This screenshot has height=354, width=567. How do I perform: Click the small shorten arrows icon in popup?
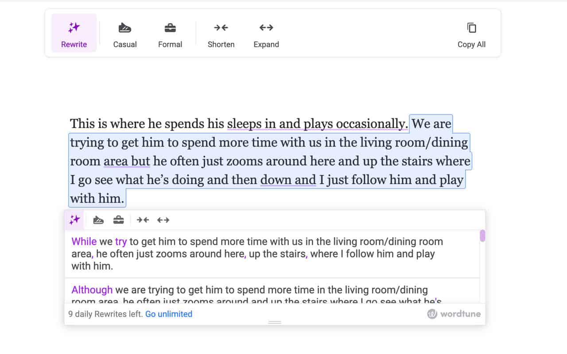[143, 220]
